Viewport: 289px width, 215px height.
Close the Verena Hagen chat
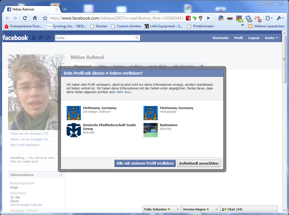(217, 209)
